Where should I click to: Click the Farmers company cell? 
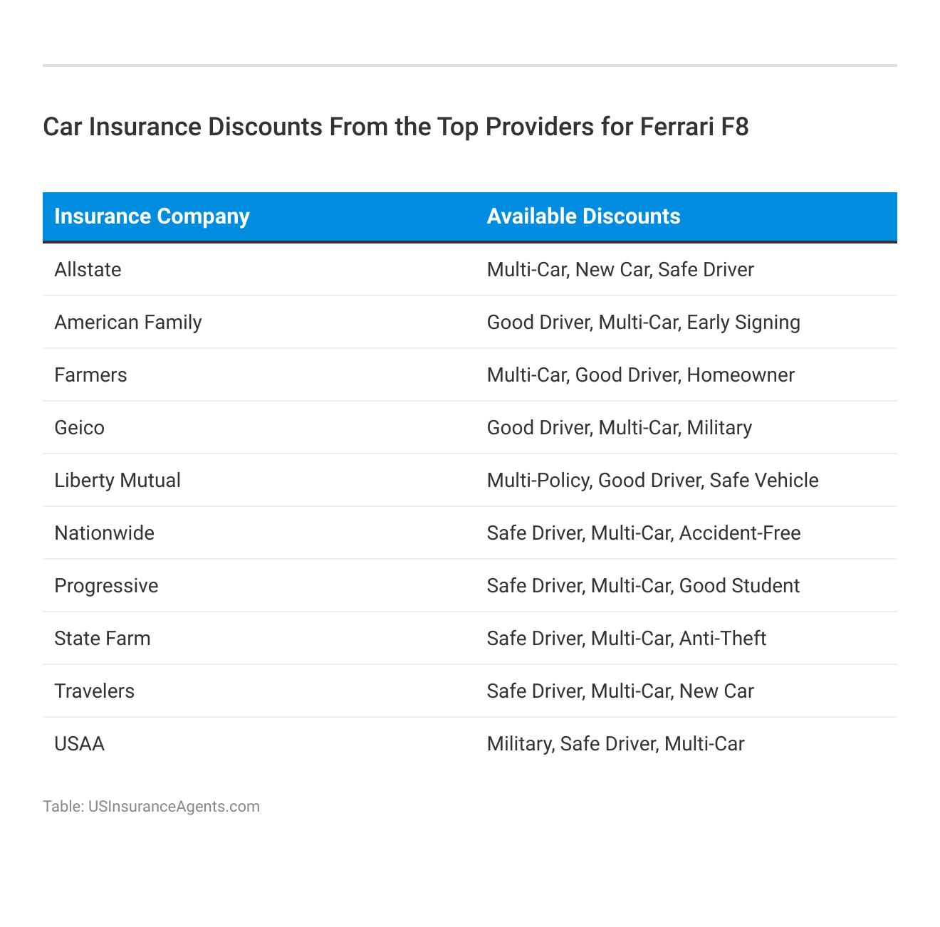[x=90, y=375]
